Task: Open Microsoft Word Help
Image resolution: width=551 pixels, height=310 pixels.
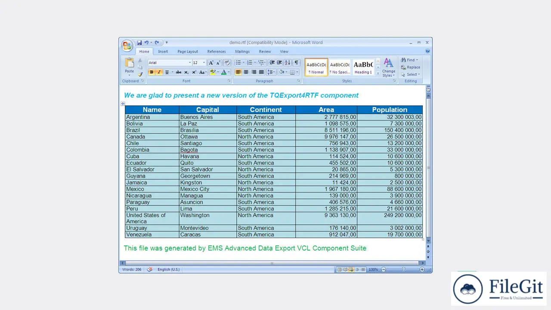Action: click(427, 51)
